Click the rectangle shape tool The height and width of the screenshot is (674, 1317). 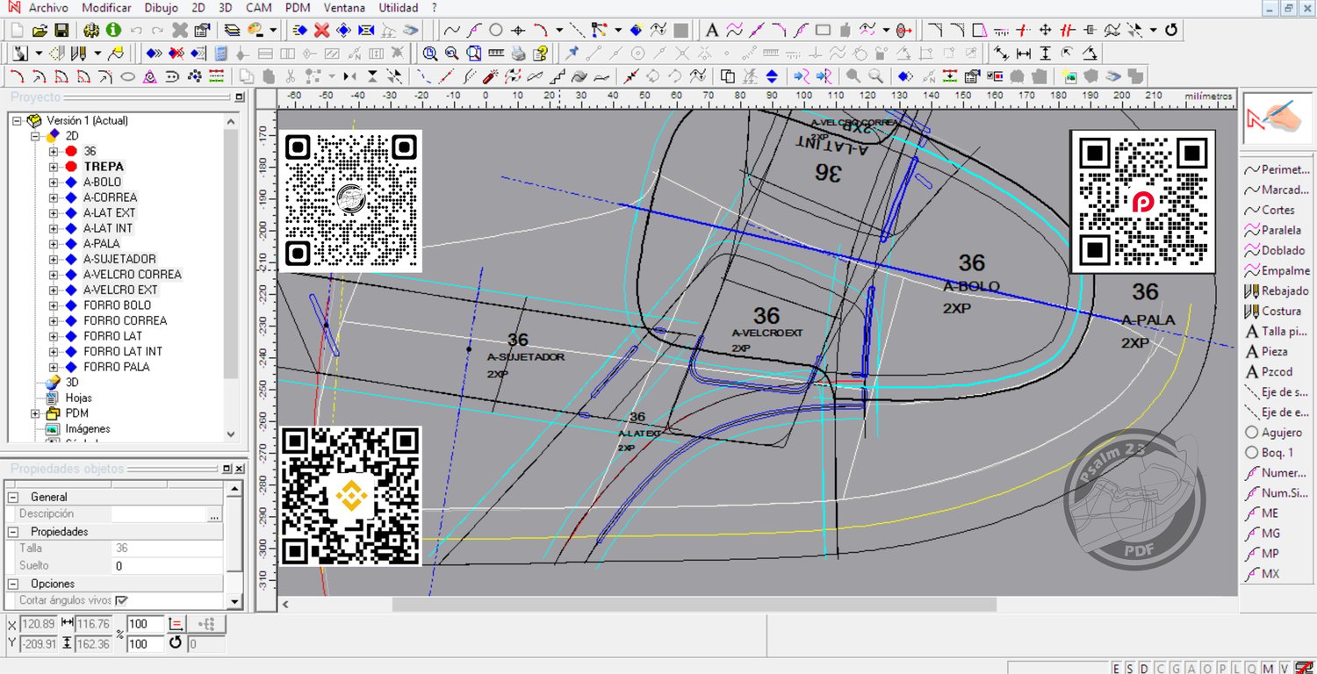click(823, 30)
